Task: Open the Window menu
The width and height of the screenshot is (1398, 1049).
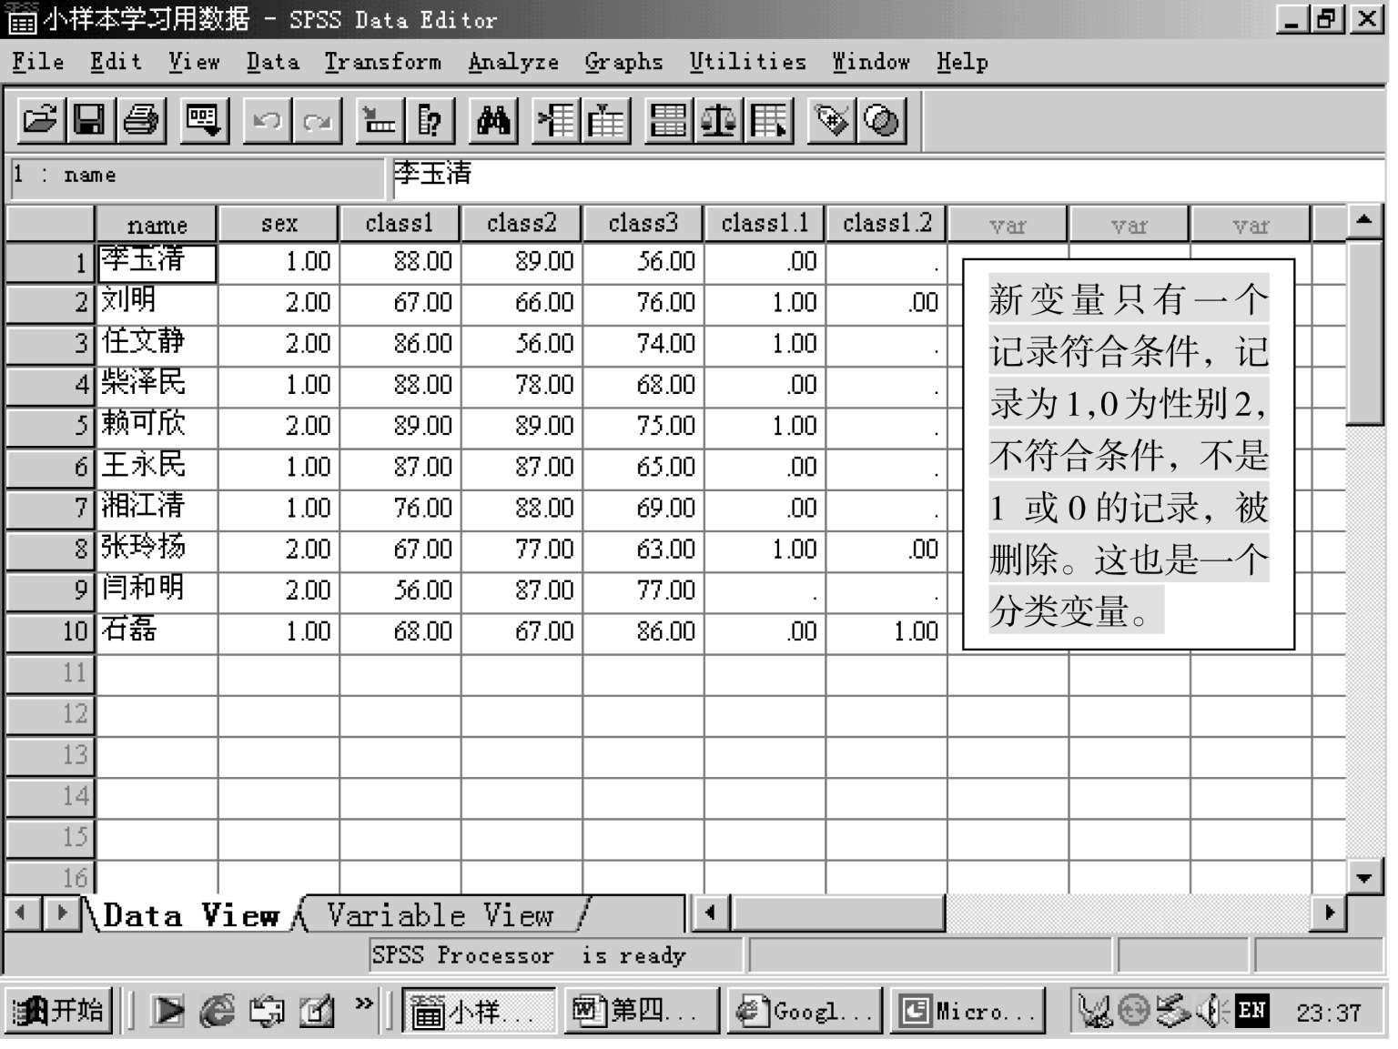Action: click(871, 62)
